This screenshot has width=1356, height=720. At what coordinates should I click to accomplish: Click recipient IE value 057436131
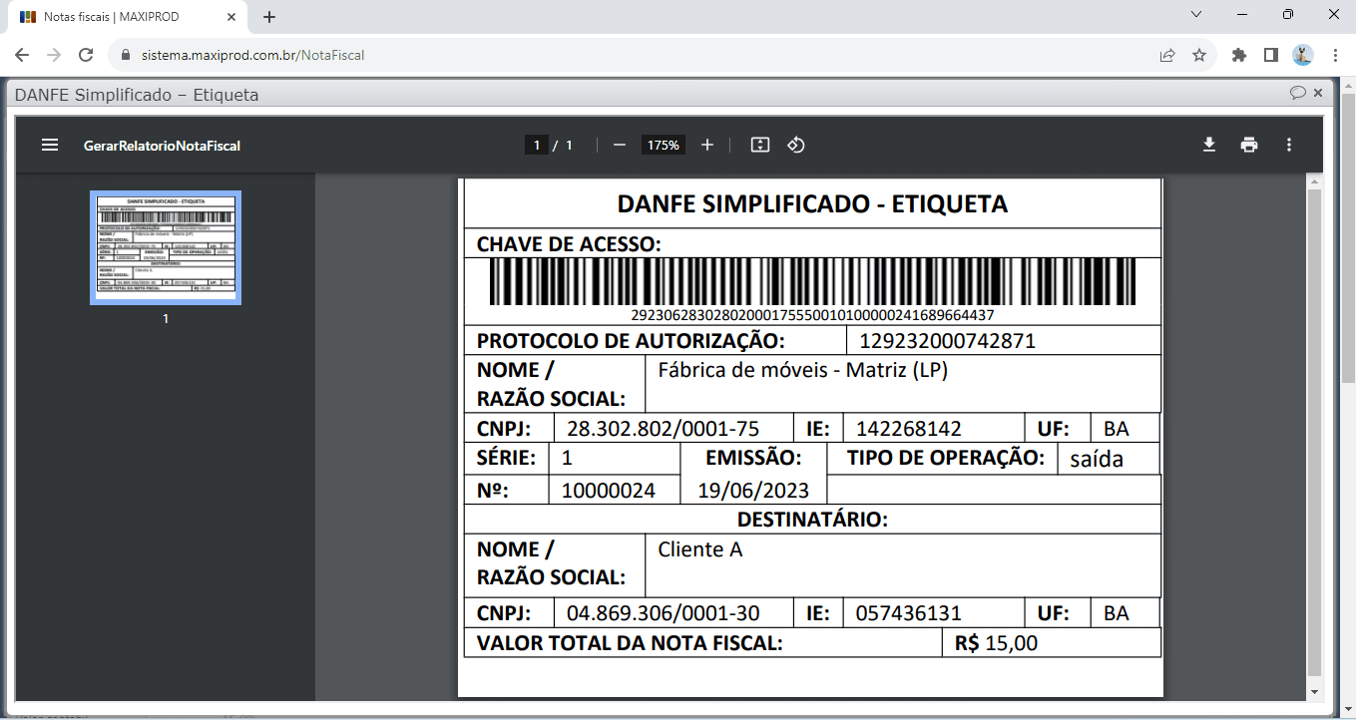point(908,613)
